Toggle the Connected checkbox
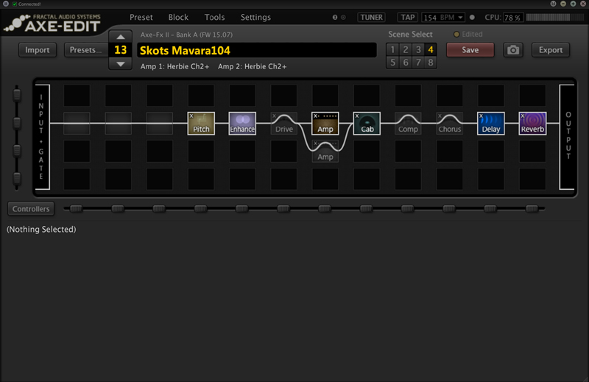The width and height of the screenshot is (589, 382). click(x=15, y=4)
